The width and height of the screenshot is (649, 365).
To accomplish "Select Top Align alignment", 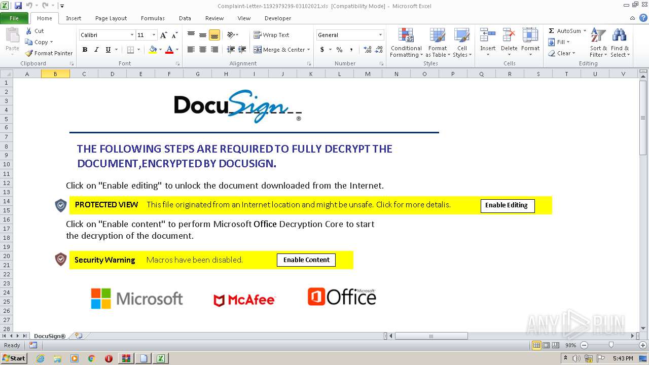I will click(x=191, y=35).
